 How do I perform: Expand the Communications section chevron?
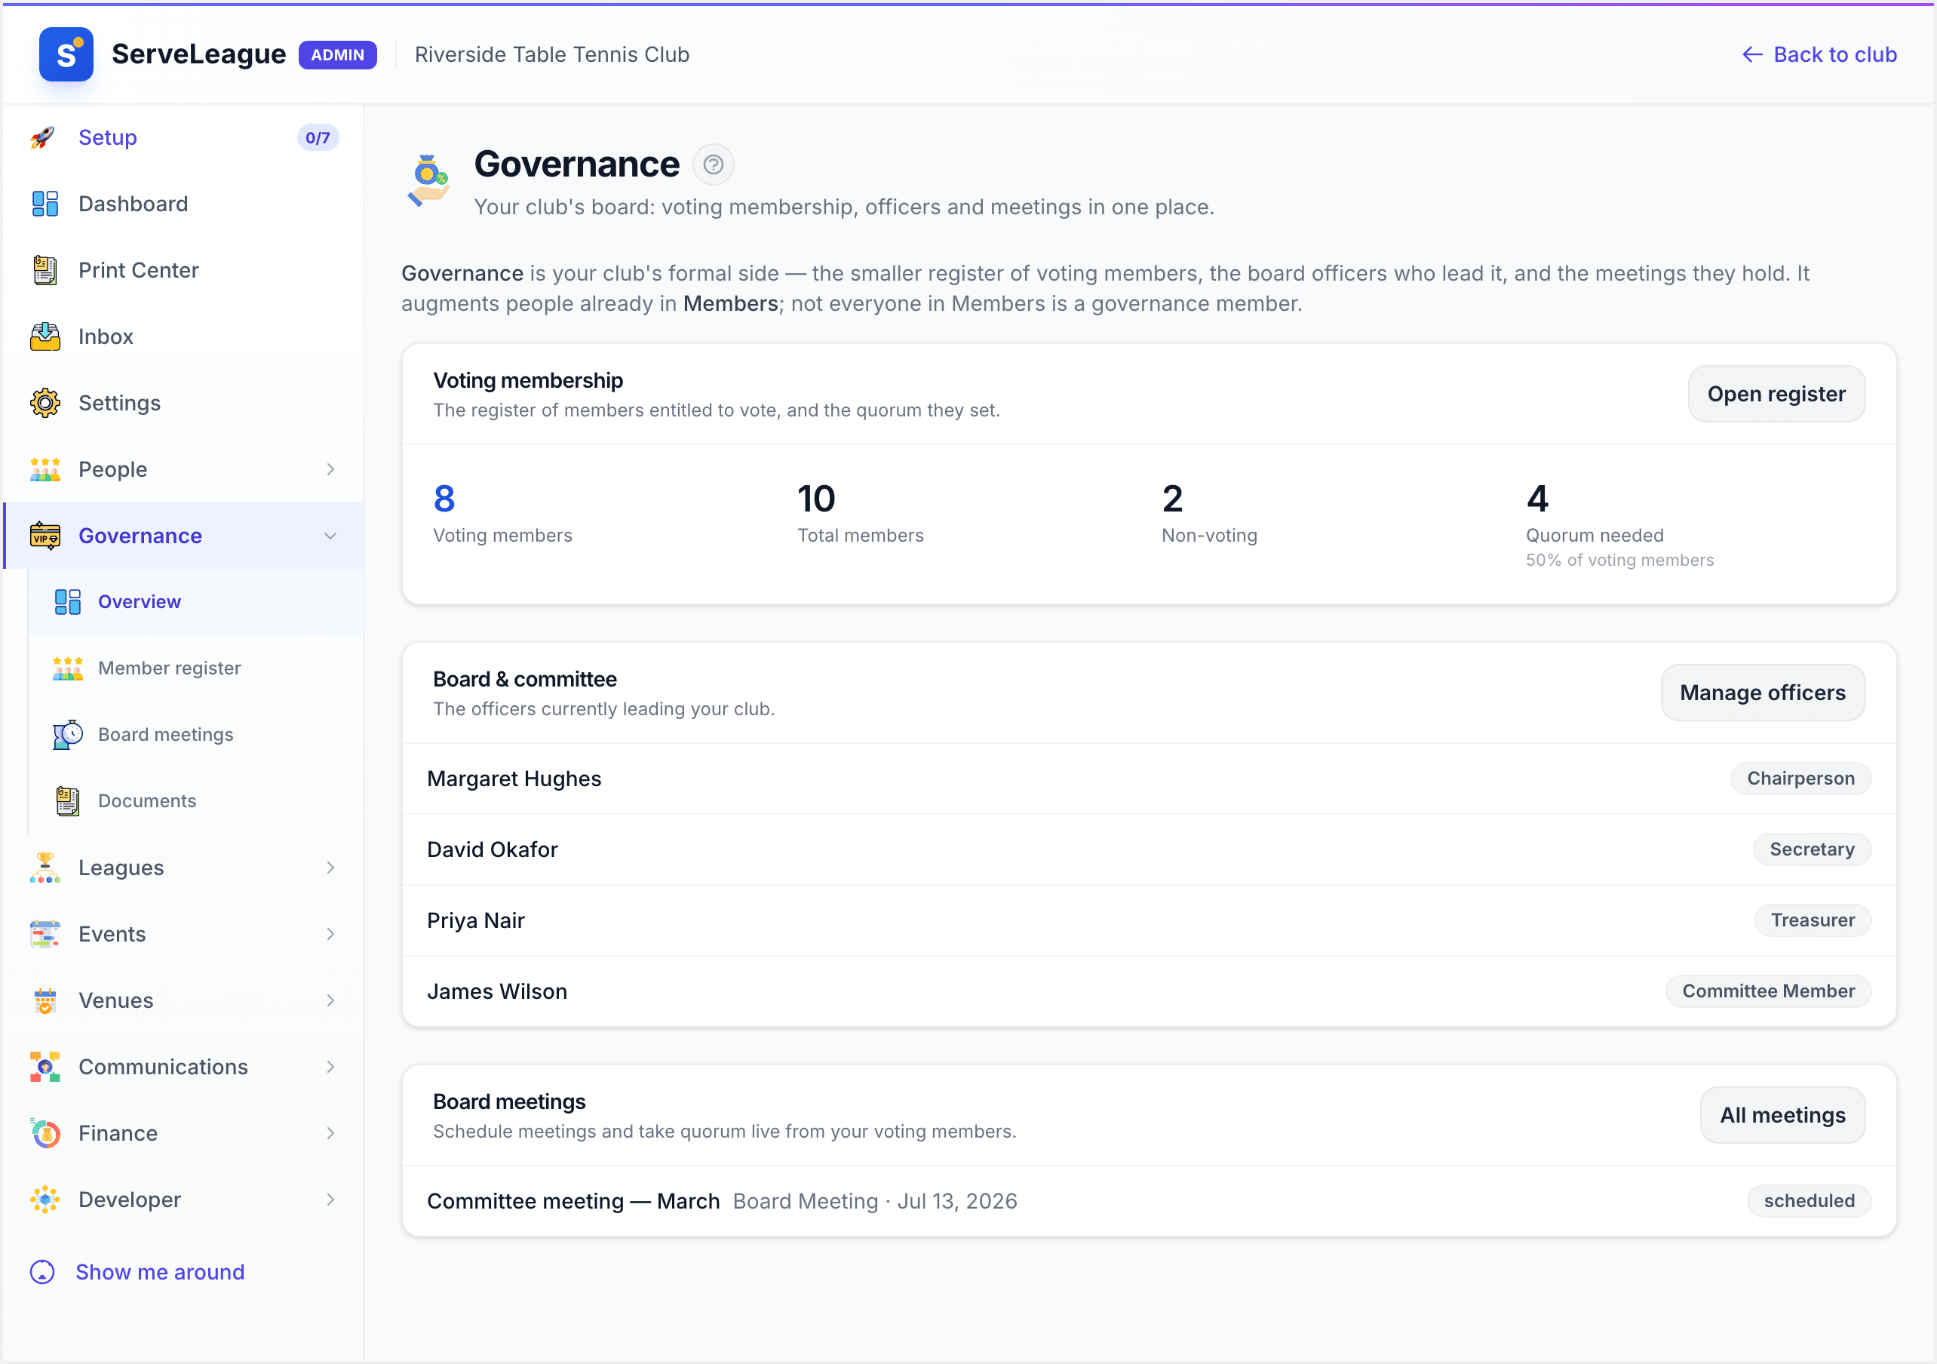(x=330, y=1067)
